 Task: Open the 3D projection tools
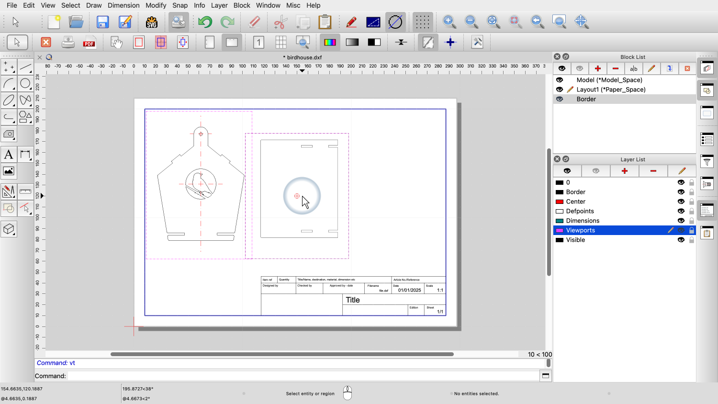point(9,229)
